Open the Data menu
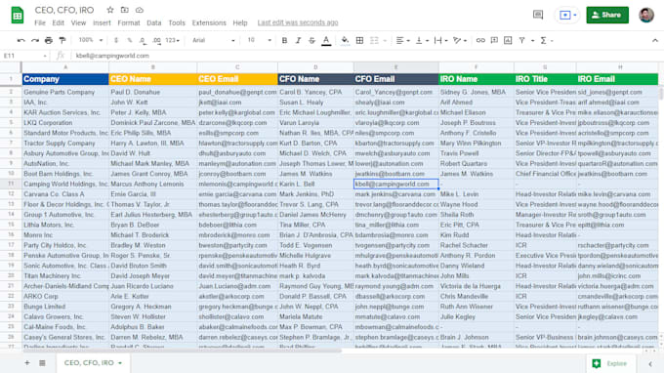Screen dimensions: 664x373 point(153,22)
